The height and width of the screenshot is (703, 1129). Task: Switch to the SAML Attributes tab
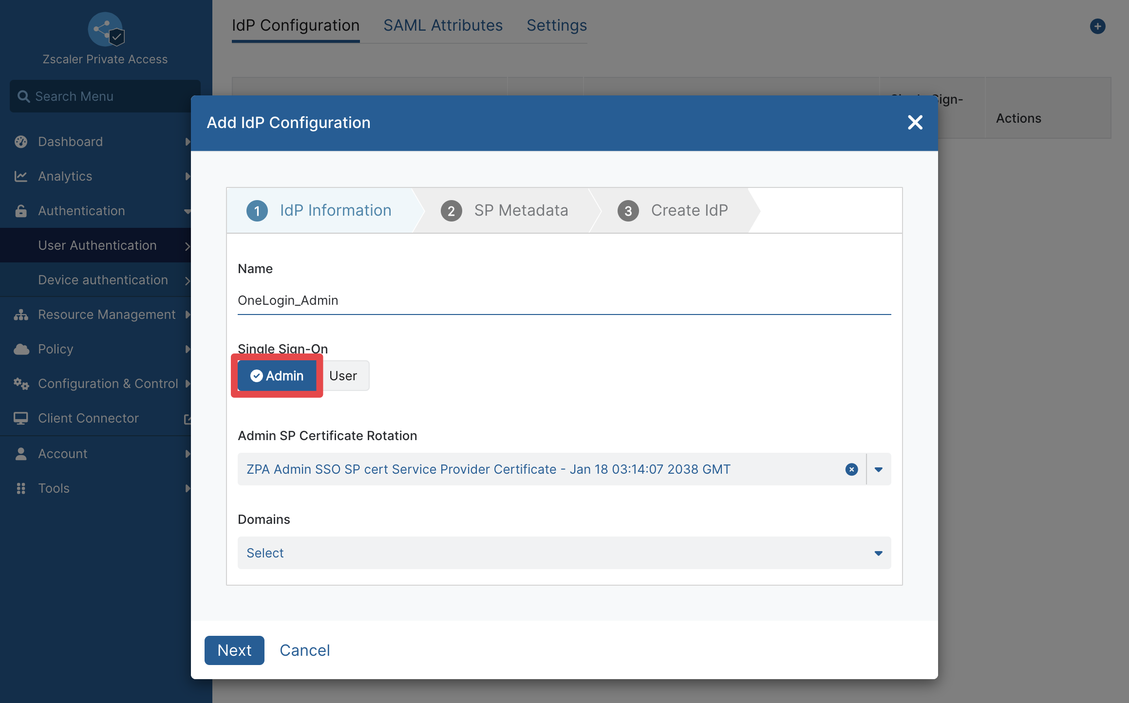point(443,25)
